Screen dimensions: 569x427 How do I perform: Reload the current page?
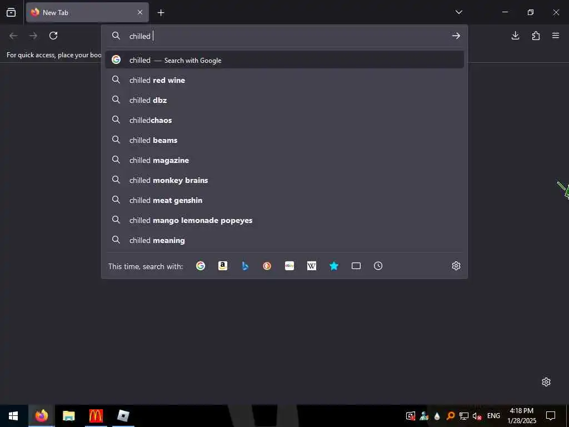(53, 36)
